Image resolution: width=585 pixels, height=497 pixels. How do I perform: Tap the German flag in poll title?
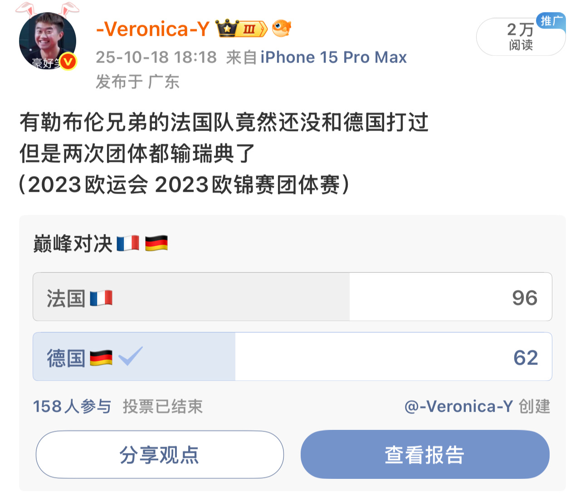point(156,244)
